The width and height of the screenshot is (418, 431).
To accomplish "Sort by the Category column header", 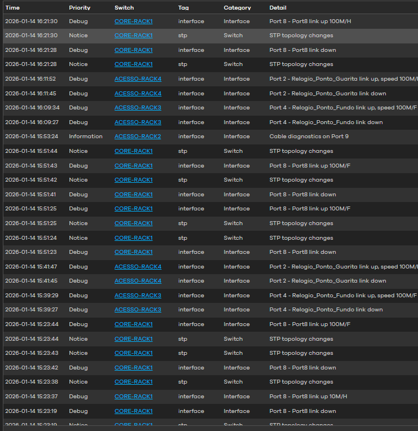I will [237, 8].
